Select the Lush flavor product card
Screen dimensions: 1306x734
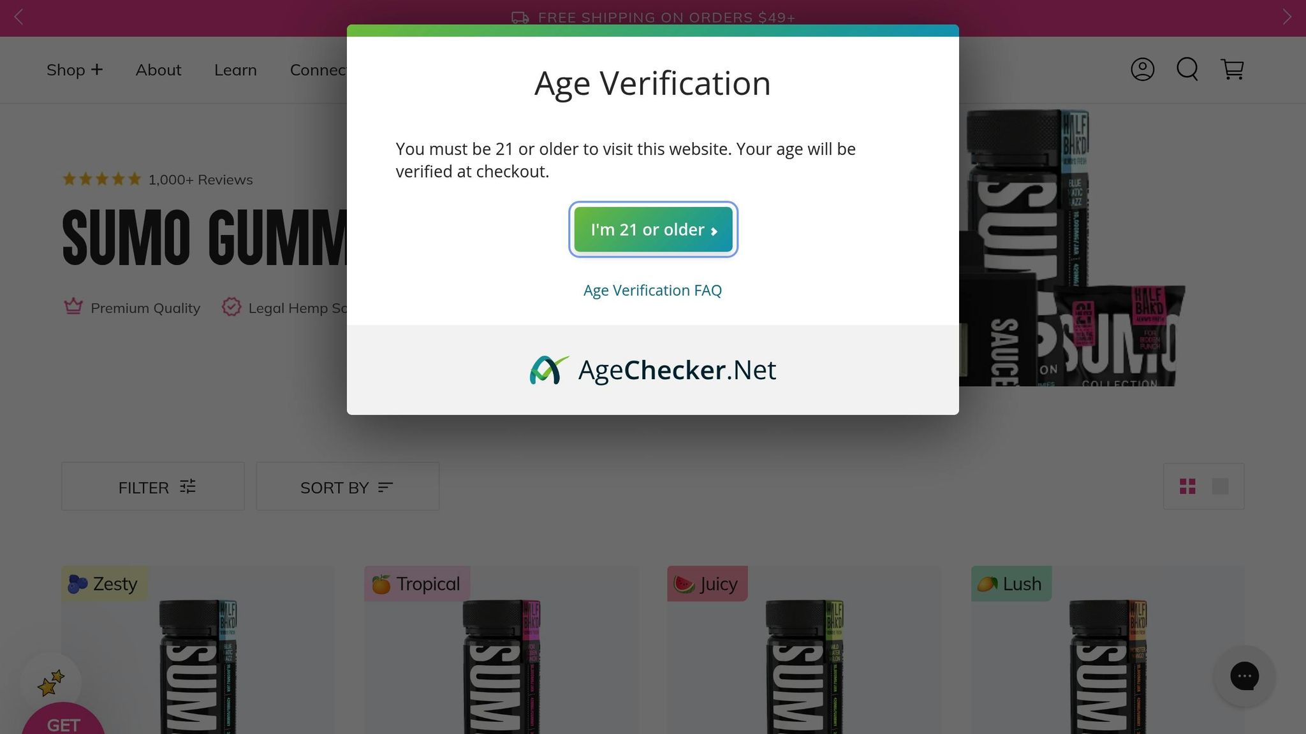tap(1108, 650)
